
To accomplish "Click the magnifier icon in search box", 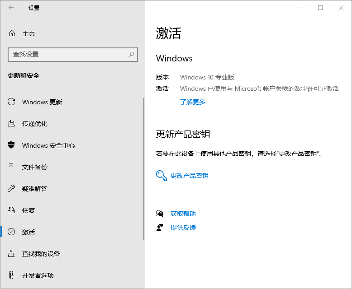I will coord(131,55).
